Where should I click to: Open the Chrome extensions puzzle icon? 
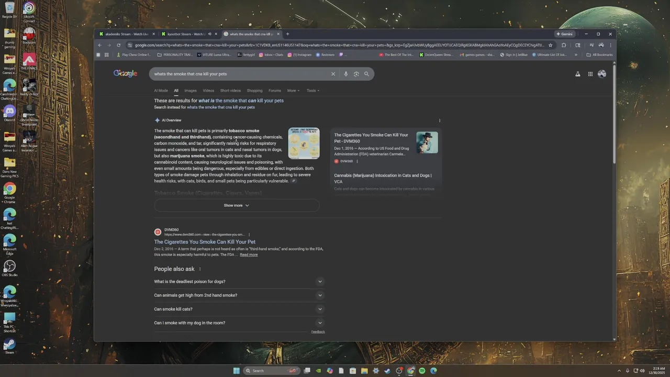pos(564,45)
